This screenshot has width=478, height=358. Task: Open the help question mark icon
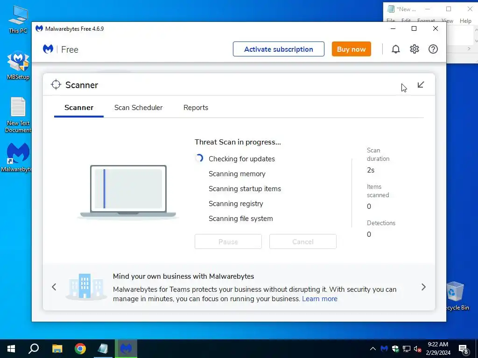[433, 49]
